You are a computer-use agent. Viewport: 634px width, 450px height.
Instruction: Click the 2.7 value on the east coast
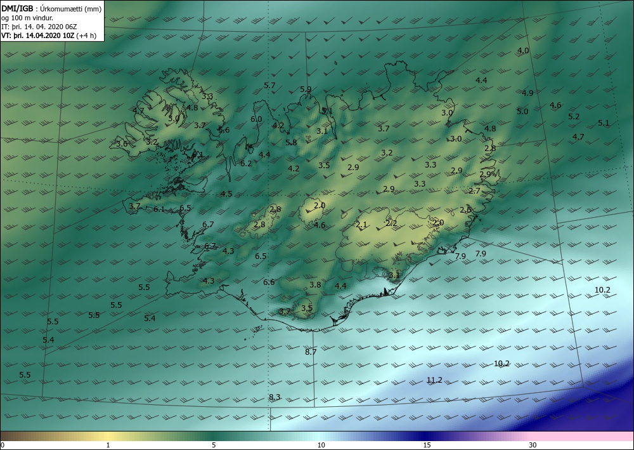pyautogui.click(x=474, y=190)
